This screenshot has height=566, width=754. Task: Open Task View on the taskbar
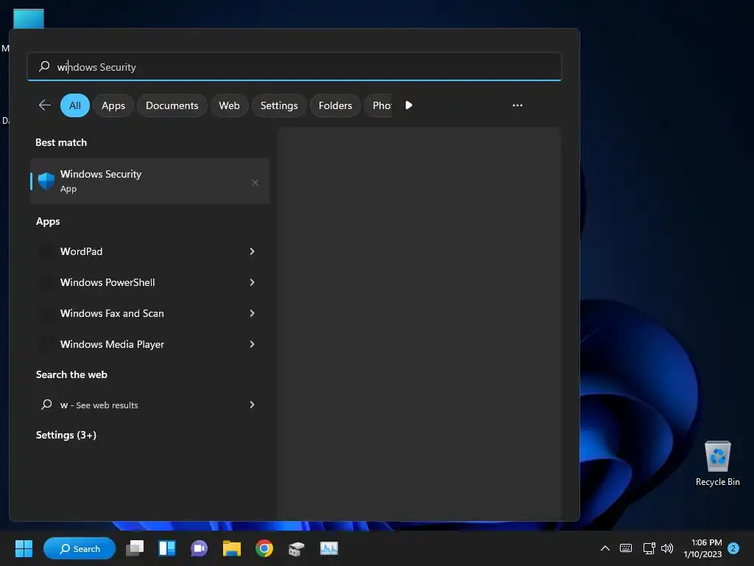click(135, 548)
